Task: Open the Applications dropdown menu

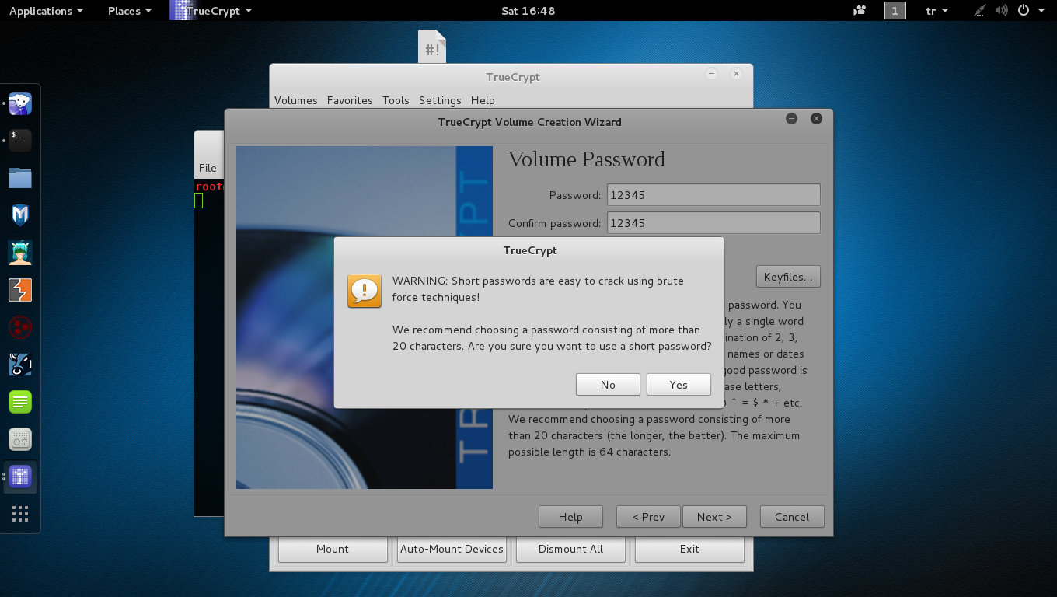Action: [46, 11]
